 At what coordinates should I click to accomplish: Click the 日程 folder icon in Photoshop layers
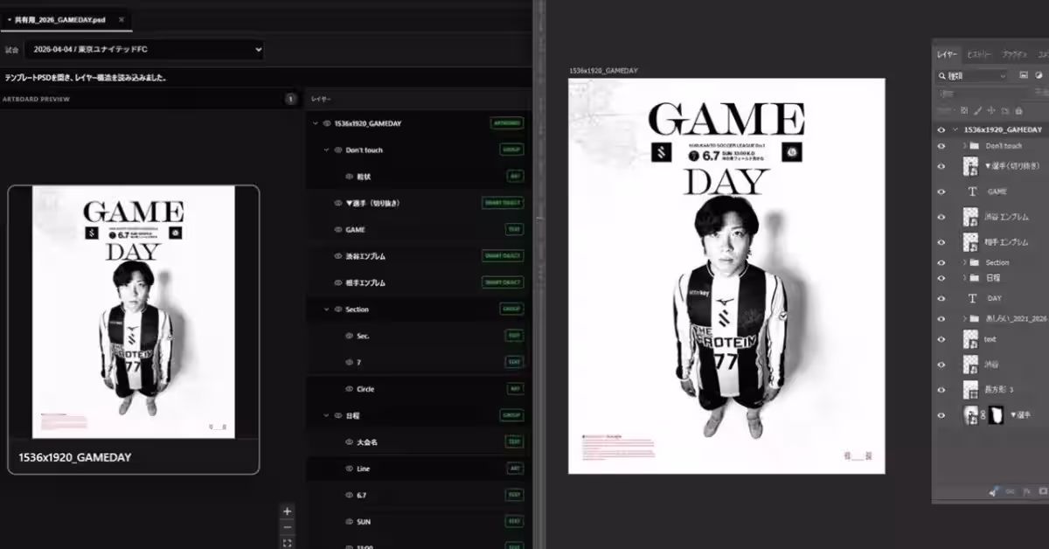tap(974, 278)
